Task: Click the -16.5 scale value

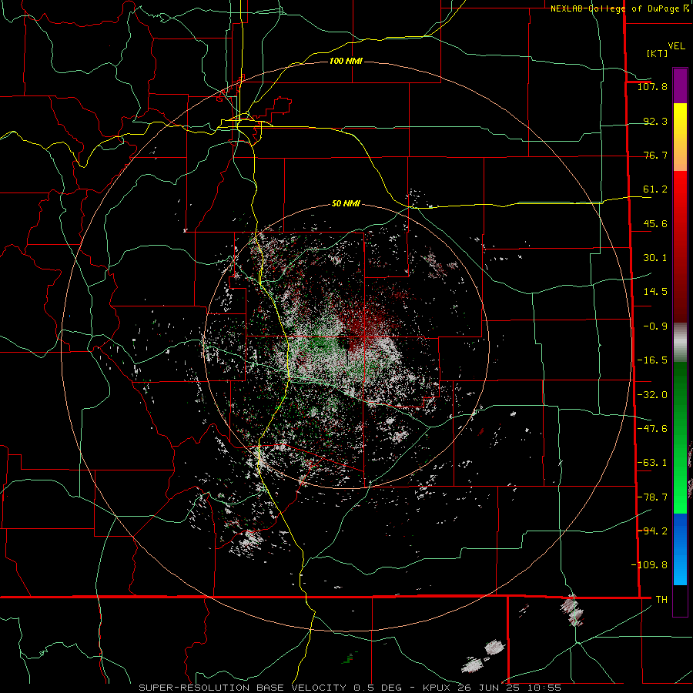Action: point(652,360)
